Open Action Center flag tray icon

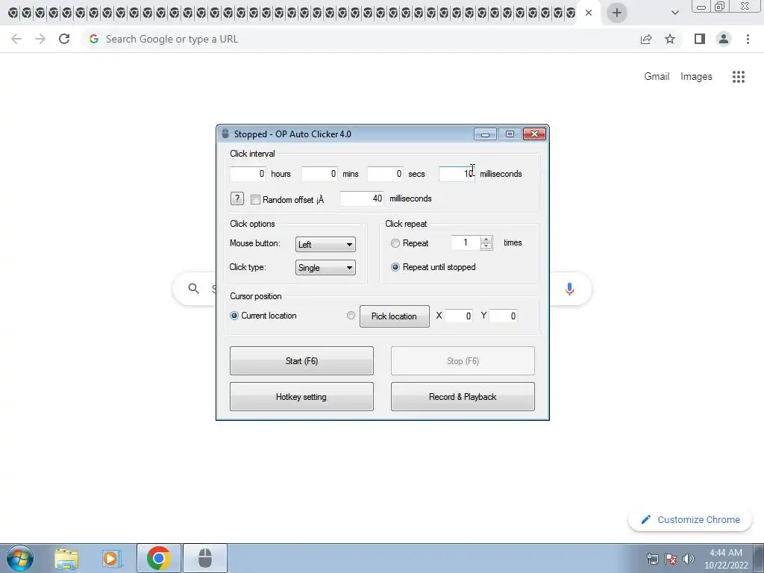coord(671,559)
